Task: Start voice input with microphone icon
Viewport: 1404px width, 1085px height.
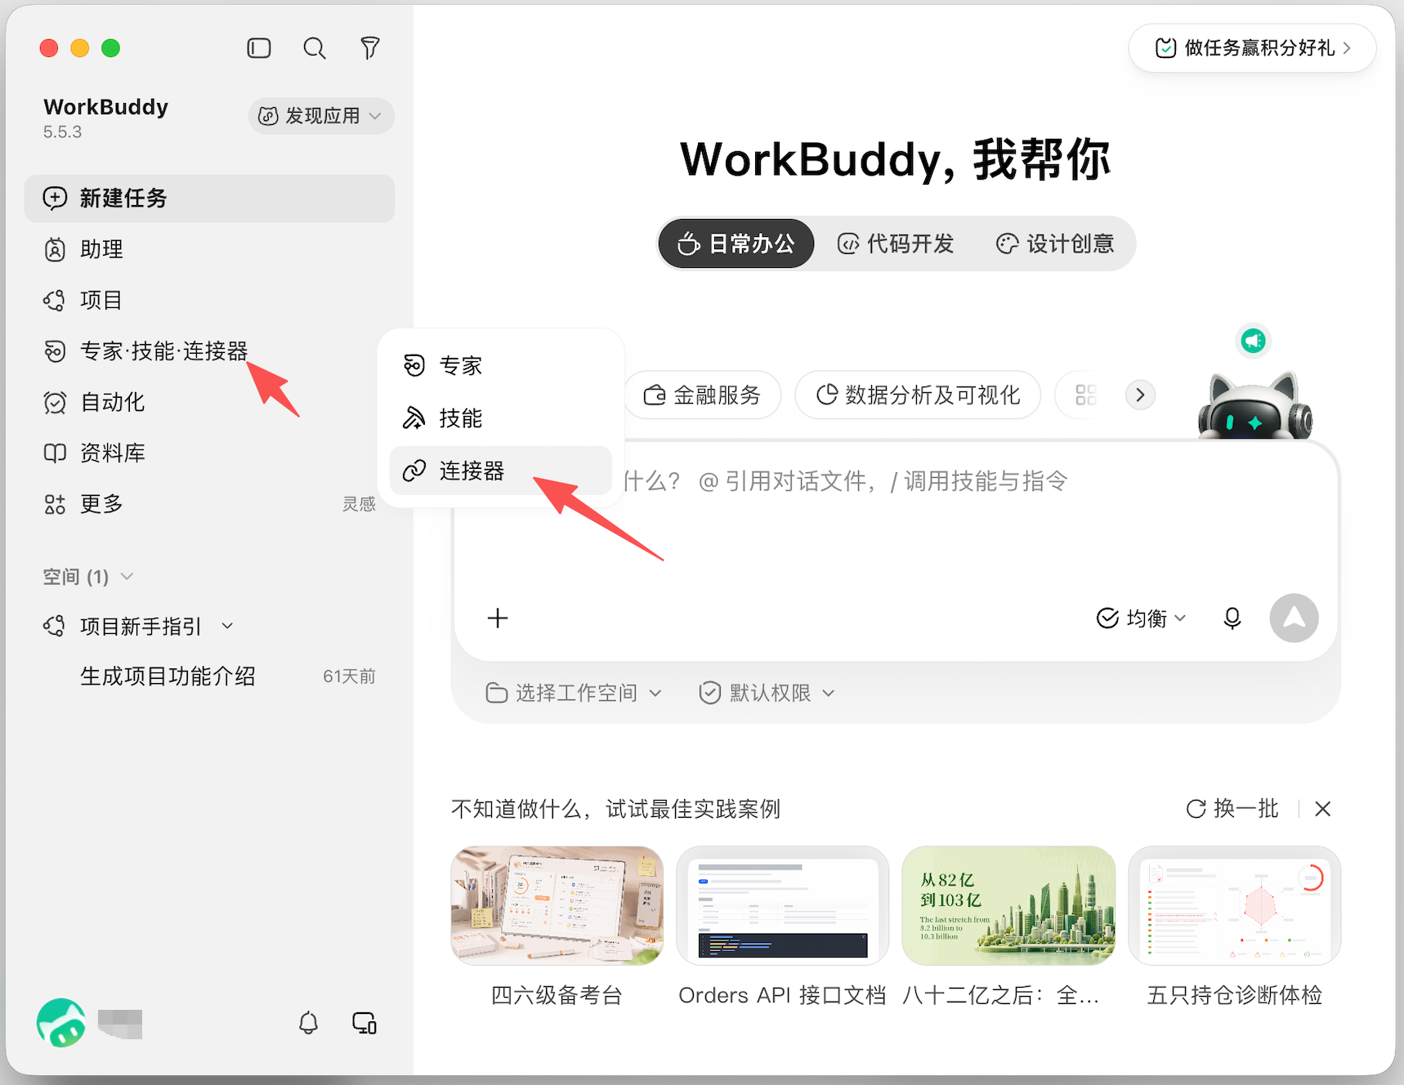Action: pos(1232,618)
